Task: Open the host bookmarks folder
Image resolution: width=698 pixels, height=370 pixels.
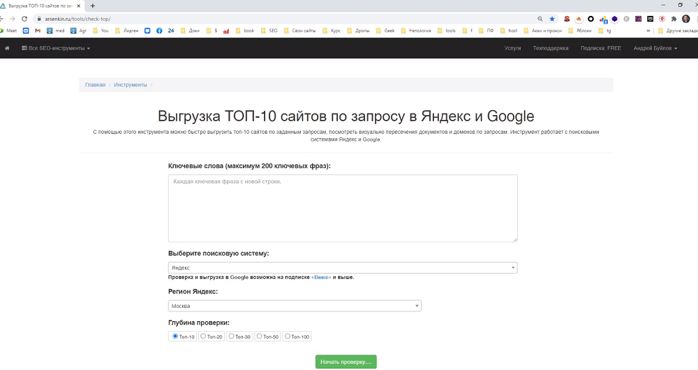Action: point(509,31)
